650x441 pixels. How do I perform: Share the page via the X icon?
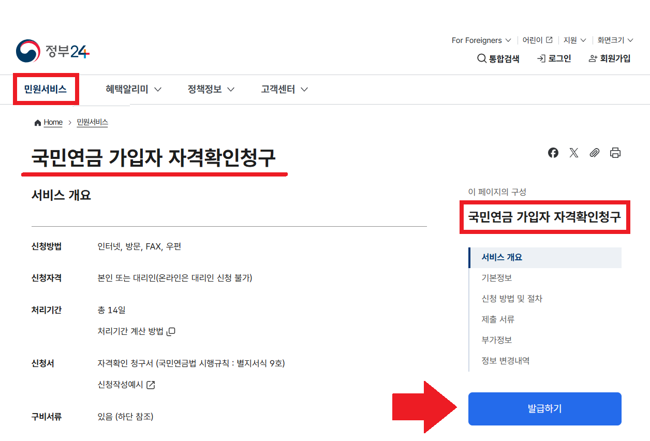(573, 153)
